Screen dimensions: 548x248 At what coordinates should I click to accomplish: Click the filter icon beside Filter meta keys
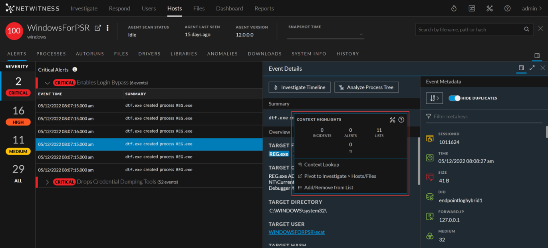click(x=428, y=116)
